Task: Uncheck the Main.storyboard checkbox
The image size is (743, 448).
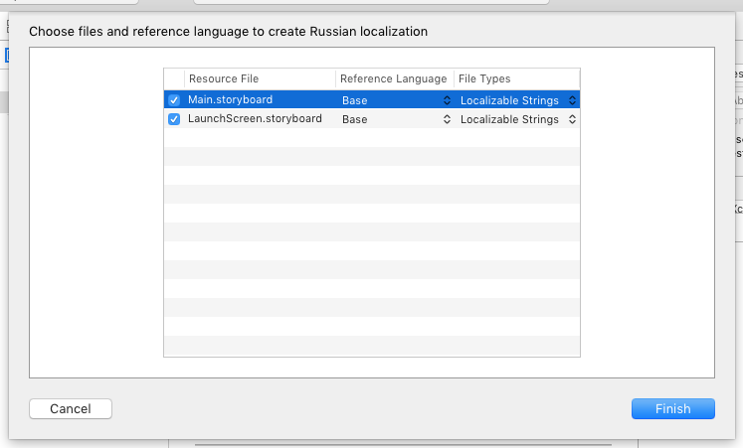Action: pos(174,100)
